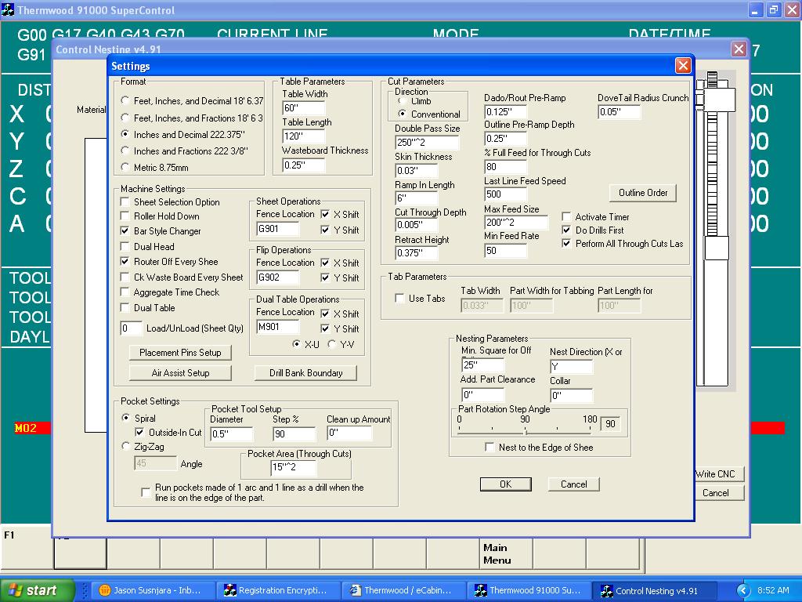Viewport: 802px width, 602px height.
Task: Open Air Assist Setup
Action: pyautogui.click(x=180, y=372)
